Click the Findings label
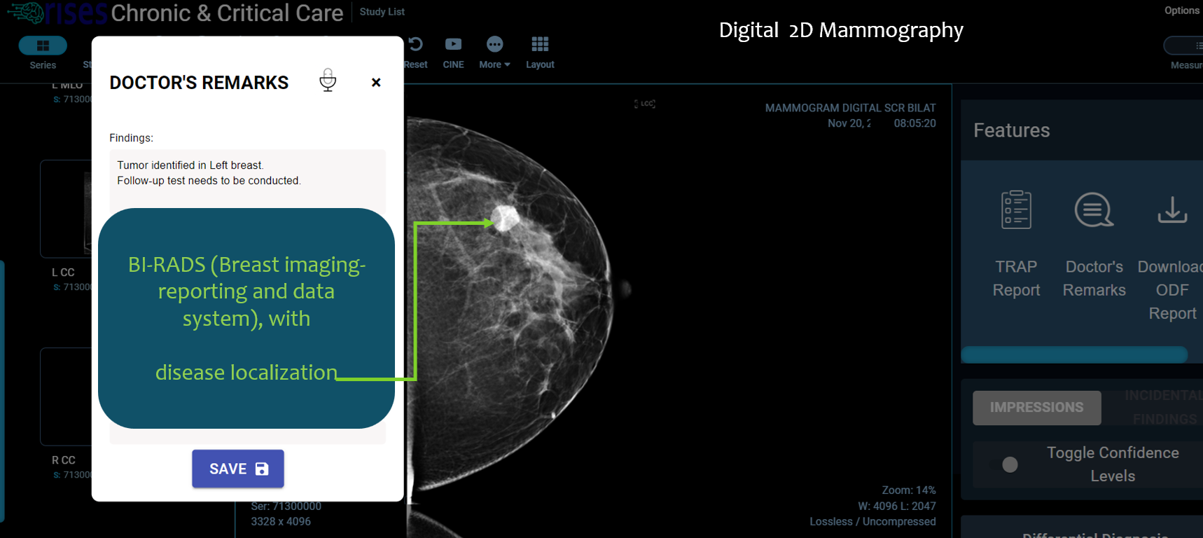Viewport: 1203px width, 538px height. tap(131, 138)
